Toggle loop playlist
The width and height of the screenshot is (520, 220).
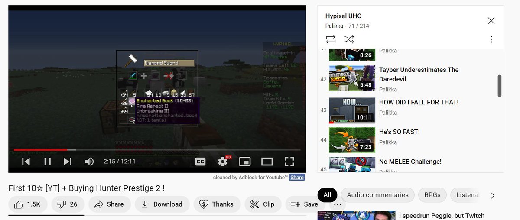331,39
